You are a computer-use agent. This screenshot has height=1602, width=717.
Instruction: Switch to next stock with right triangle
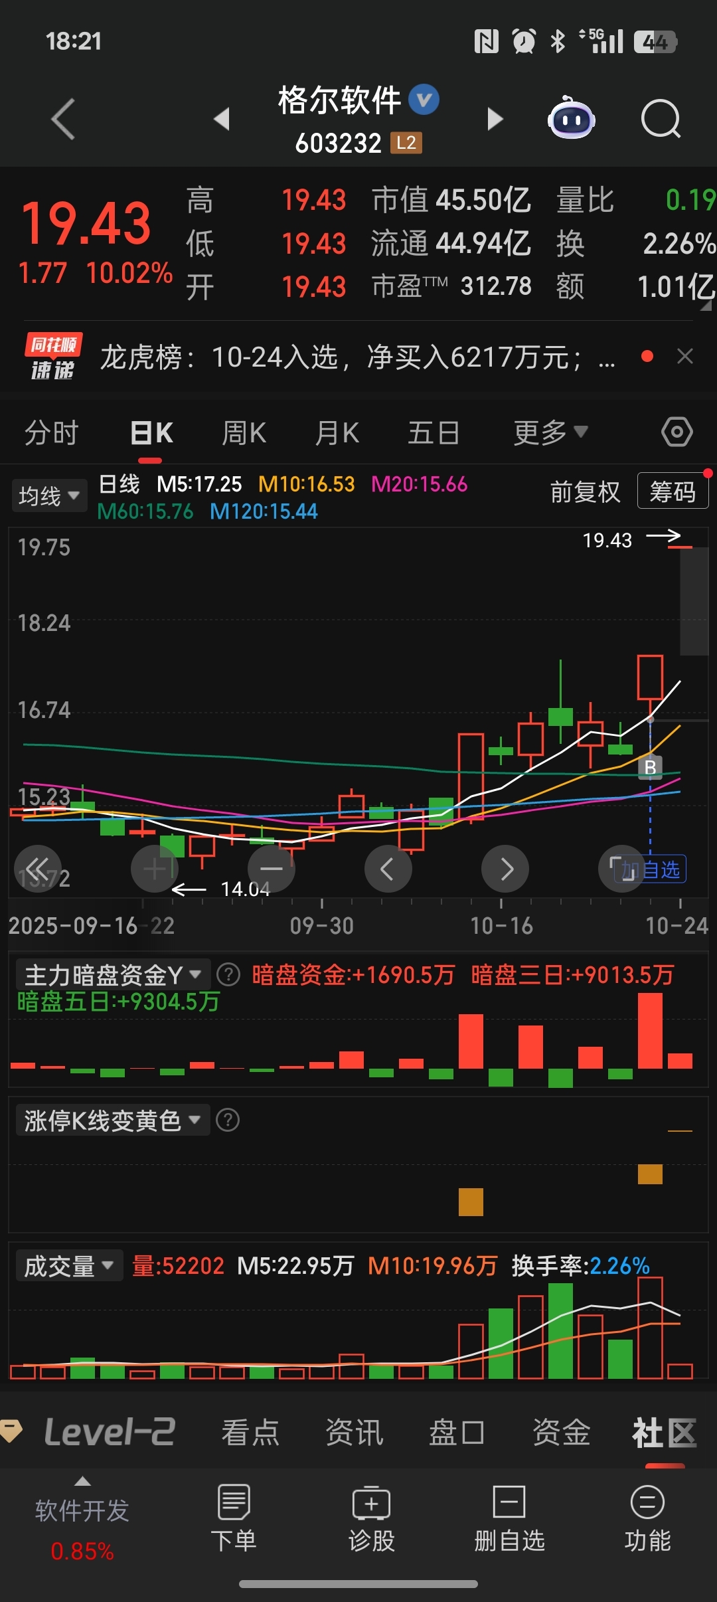495,119
